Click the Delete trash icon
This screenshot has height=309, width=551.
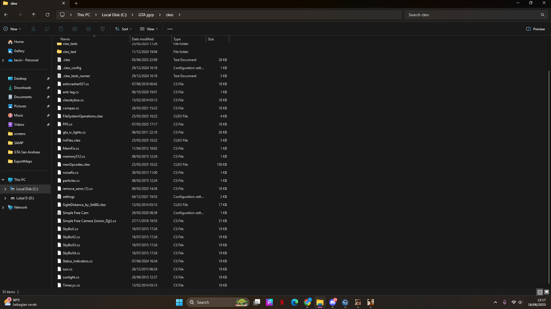(102, 29)
